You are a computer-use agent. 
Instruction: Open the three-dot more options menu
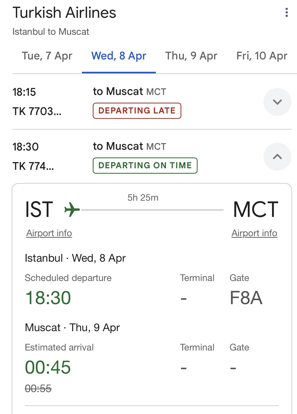click(x=286, y=12)
